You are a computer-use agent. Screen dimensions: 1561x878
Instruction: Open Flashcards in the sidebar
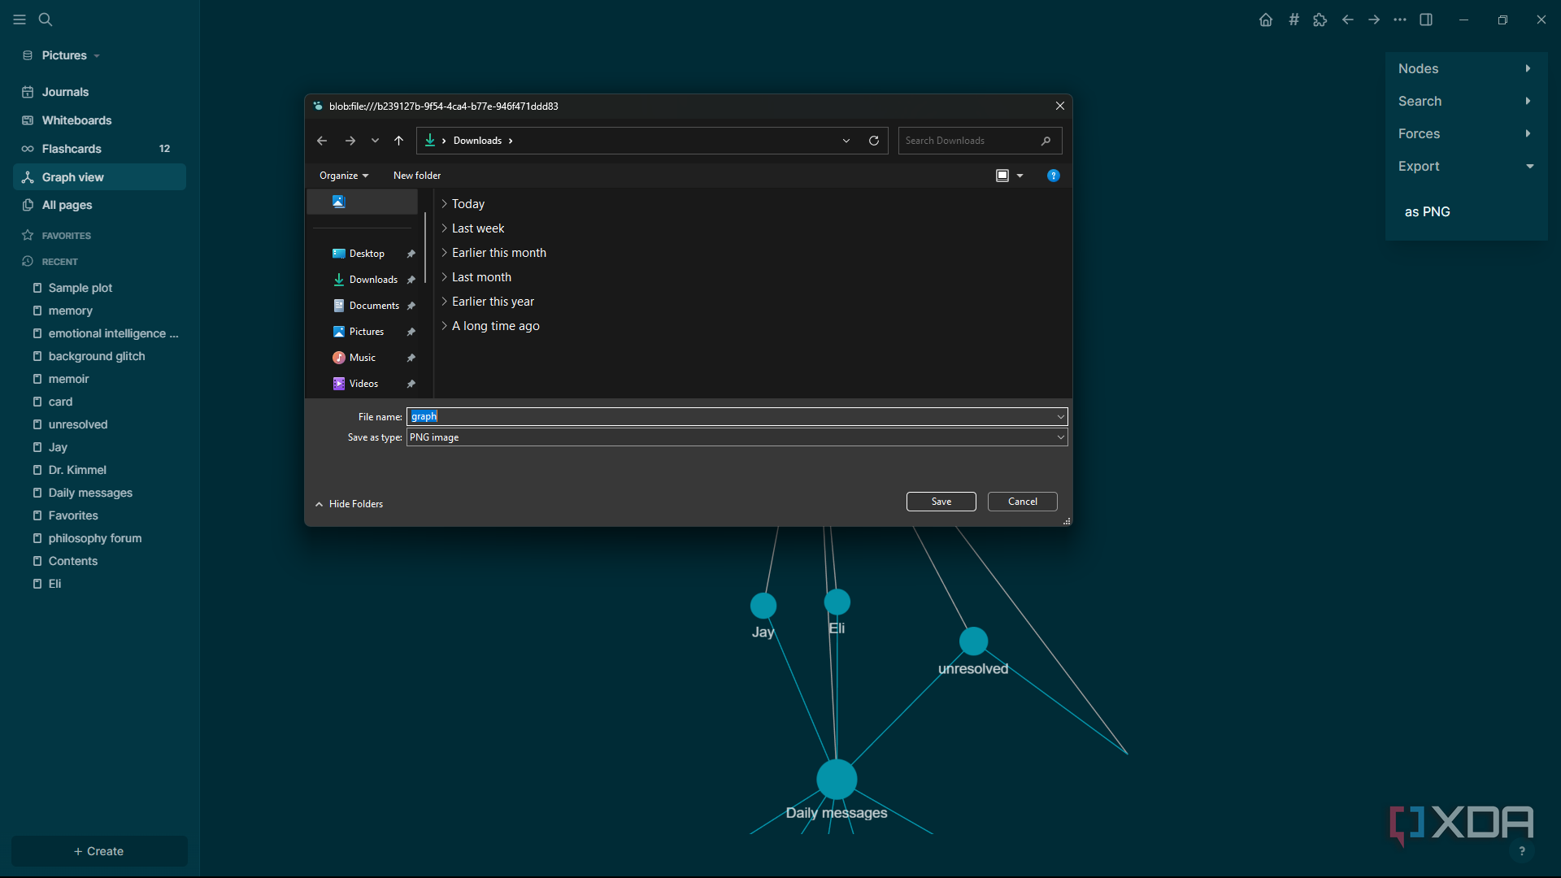pos(99,149)
